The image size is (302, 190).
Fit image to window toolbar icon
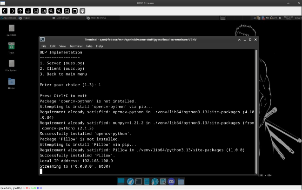(44, 11)
